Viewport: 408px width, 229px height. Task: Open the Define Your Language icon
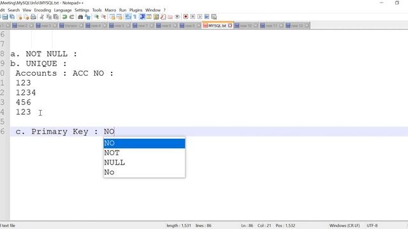(149, 17)
